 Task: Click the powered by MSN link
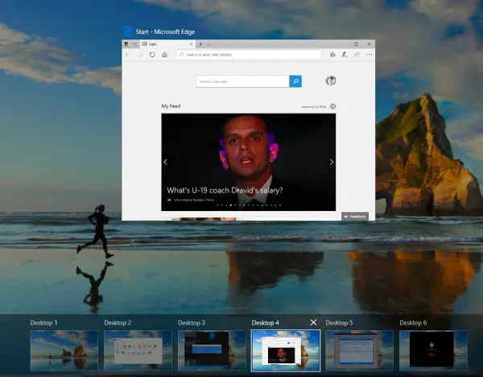click(314, 106)
